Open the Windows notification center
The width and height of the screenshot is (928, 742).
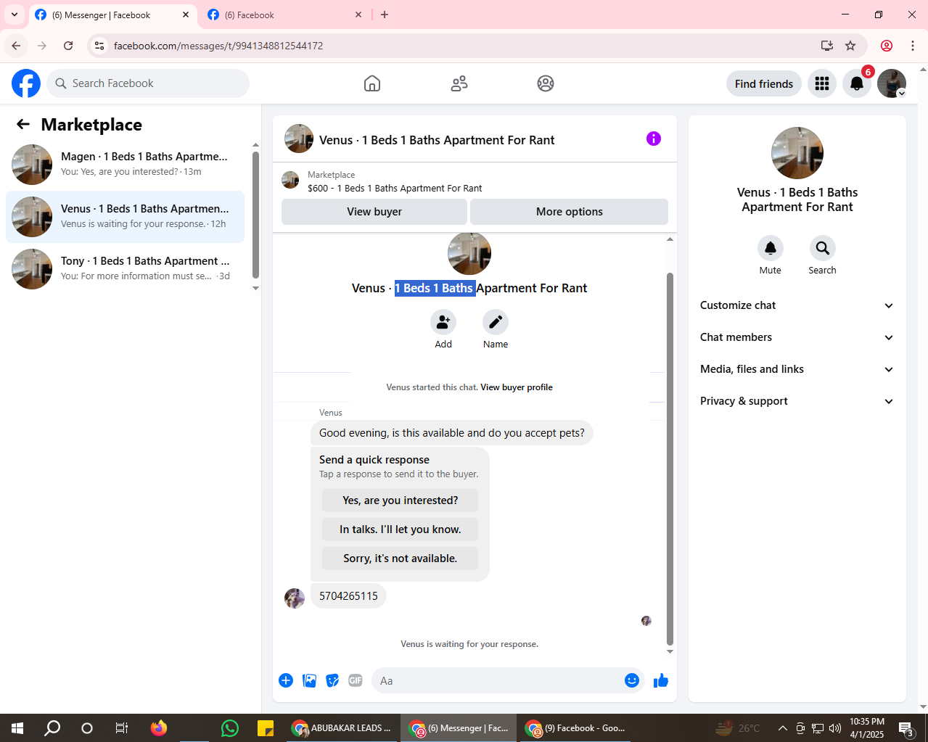point(906,728)
